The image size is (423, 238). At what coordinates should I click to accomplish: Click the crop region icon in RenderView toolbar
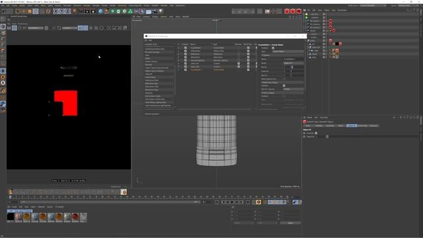tap(59, 28)
